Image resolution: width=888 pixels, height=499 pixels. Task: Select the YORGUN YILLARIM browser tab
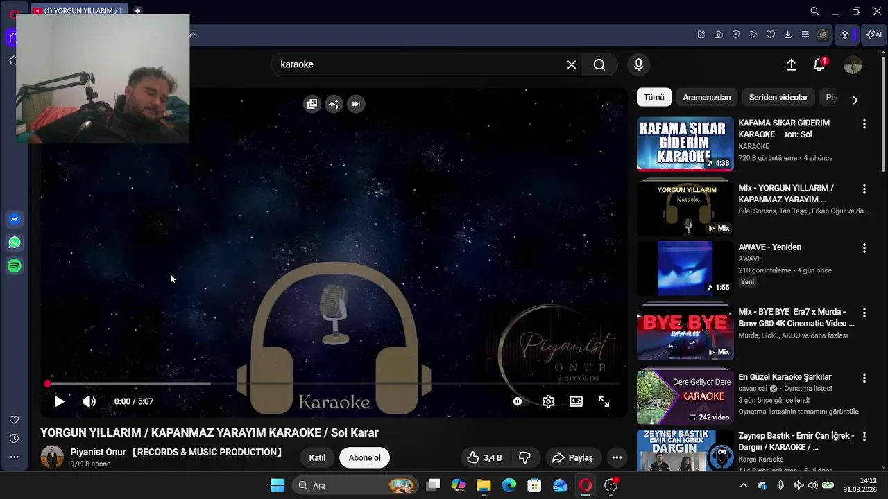point(78,11)
